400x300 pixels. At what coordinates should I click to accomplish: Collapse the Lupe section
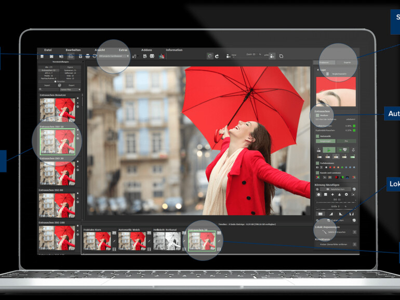(x=318, y=70)
